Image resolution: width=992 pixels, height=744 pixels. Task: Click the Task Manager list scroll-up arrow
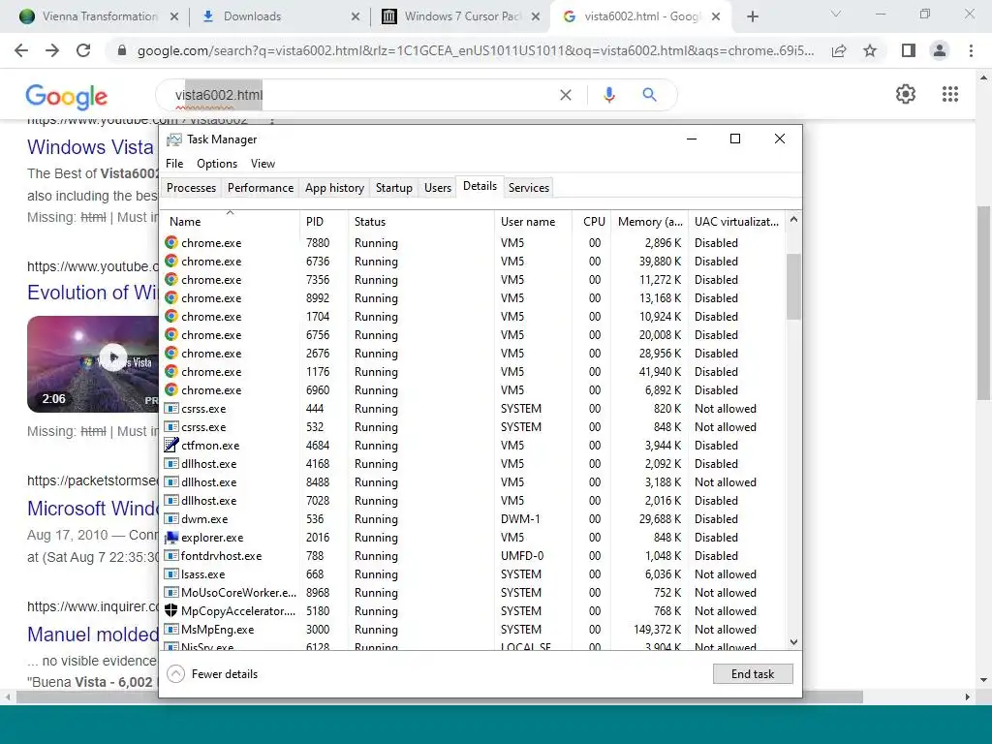point(793,220)
